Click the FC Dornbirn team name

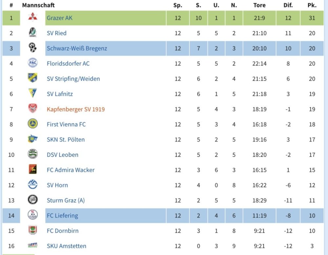[x=63, y=231]
